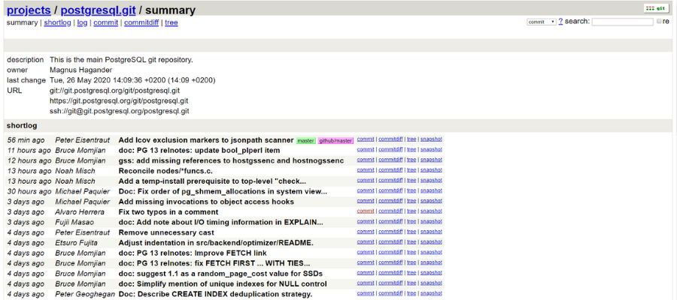This screenshot has width=677, height=300.
Task: Click 'snapshot' link for 'Add lcov exclusion' row
Action: 431,139
